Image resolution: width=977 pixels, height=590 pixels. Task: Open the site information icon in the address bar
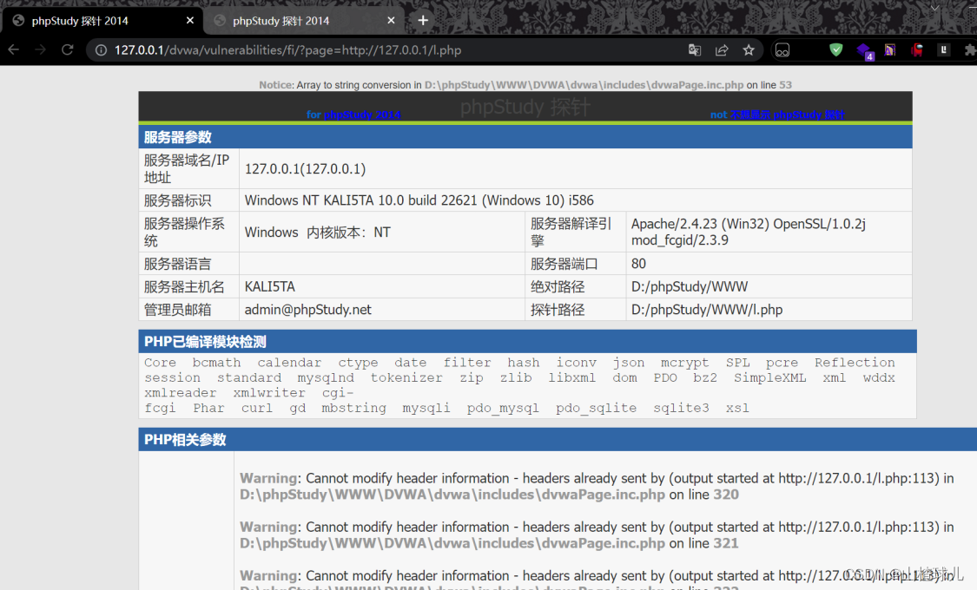(x=101, y=50)
